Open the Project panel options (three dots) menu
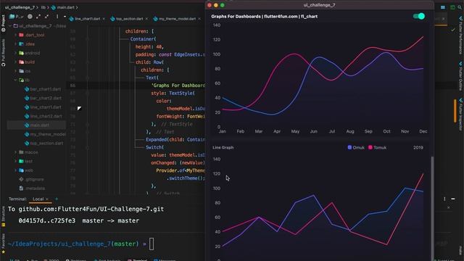Image resolution: width=464 pixels, height=261 pixels. [x=57, y=17]
